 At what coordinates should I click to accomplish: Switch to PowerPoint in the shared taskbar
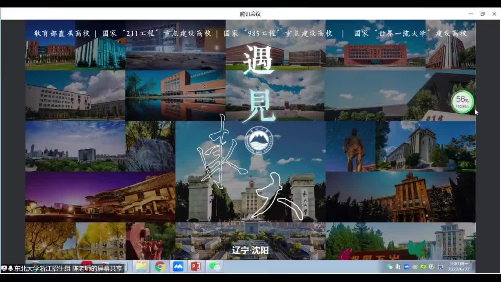point(196,267)
